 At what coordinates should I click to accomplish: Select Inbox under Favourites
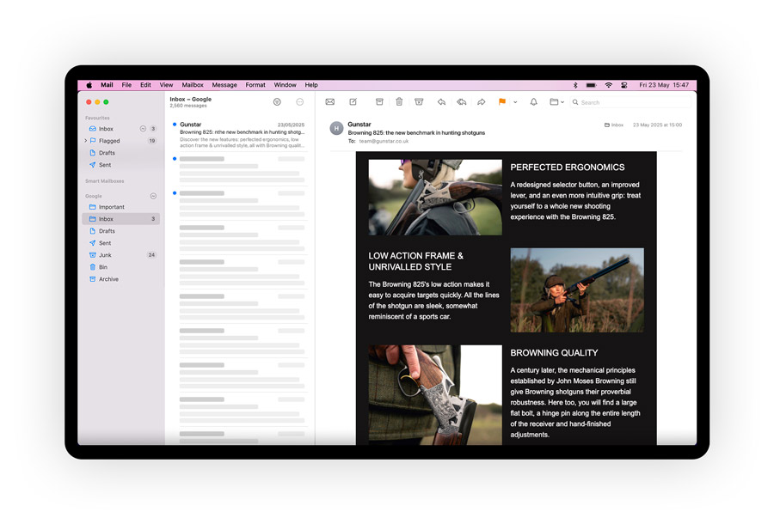[121, 129]
